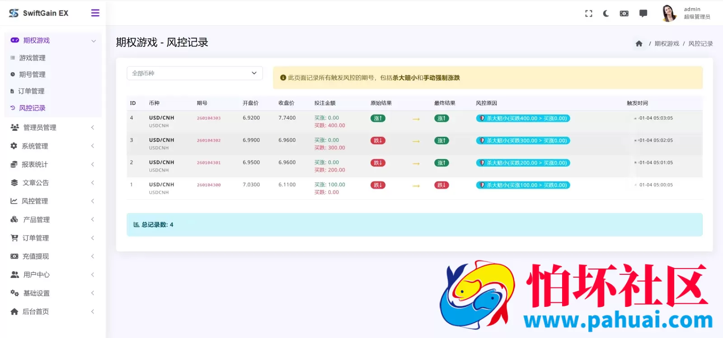Click the 风控管理 chart icon

pyautogui.click(x=14, y=201)
